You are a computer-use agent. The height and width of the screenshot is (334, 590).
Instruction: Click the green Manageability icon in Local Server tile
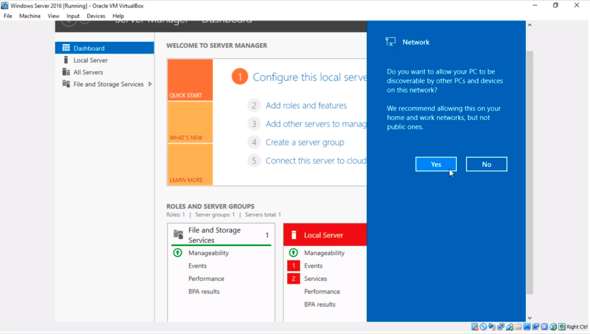(293, 253)
